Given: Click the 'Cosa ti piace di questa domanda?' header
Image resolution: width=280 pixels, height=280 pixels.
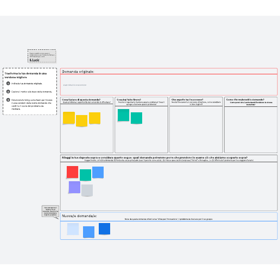Looking at the screenshot, I should click(x=81, y=100).
